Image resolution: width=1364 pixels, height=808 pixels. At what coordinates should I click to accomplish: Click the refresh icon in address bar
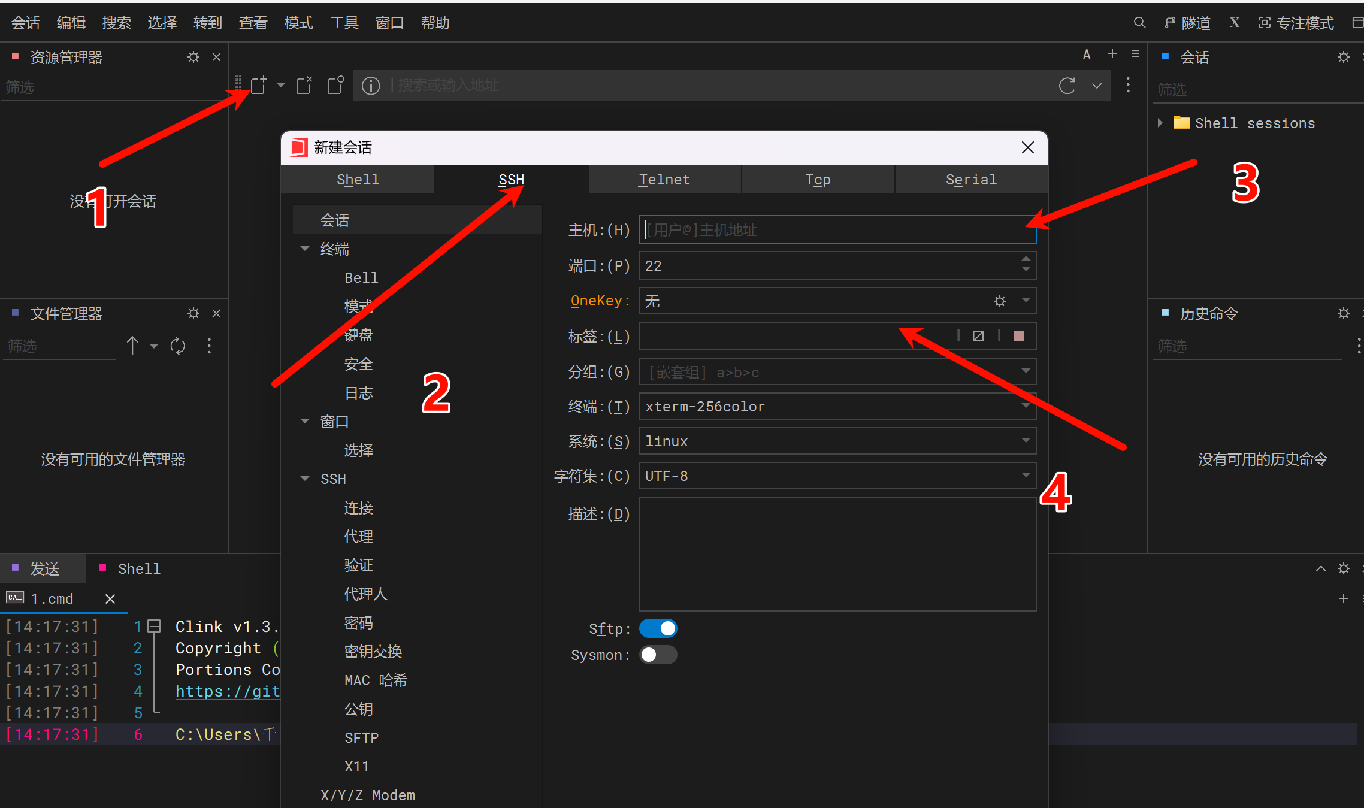click(x=1067, y=86)
